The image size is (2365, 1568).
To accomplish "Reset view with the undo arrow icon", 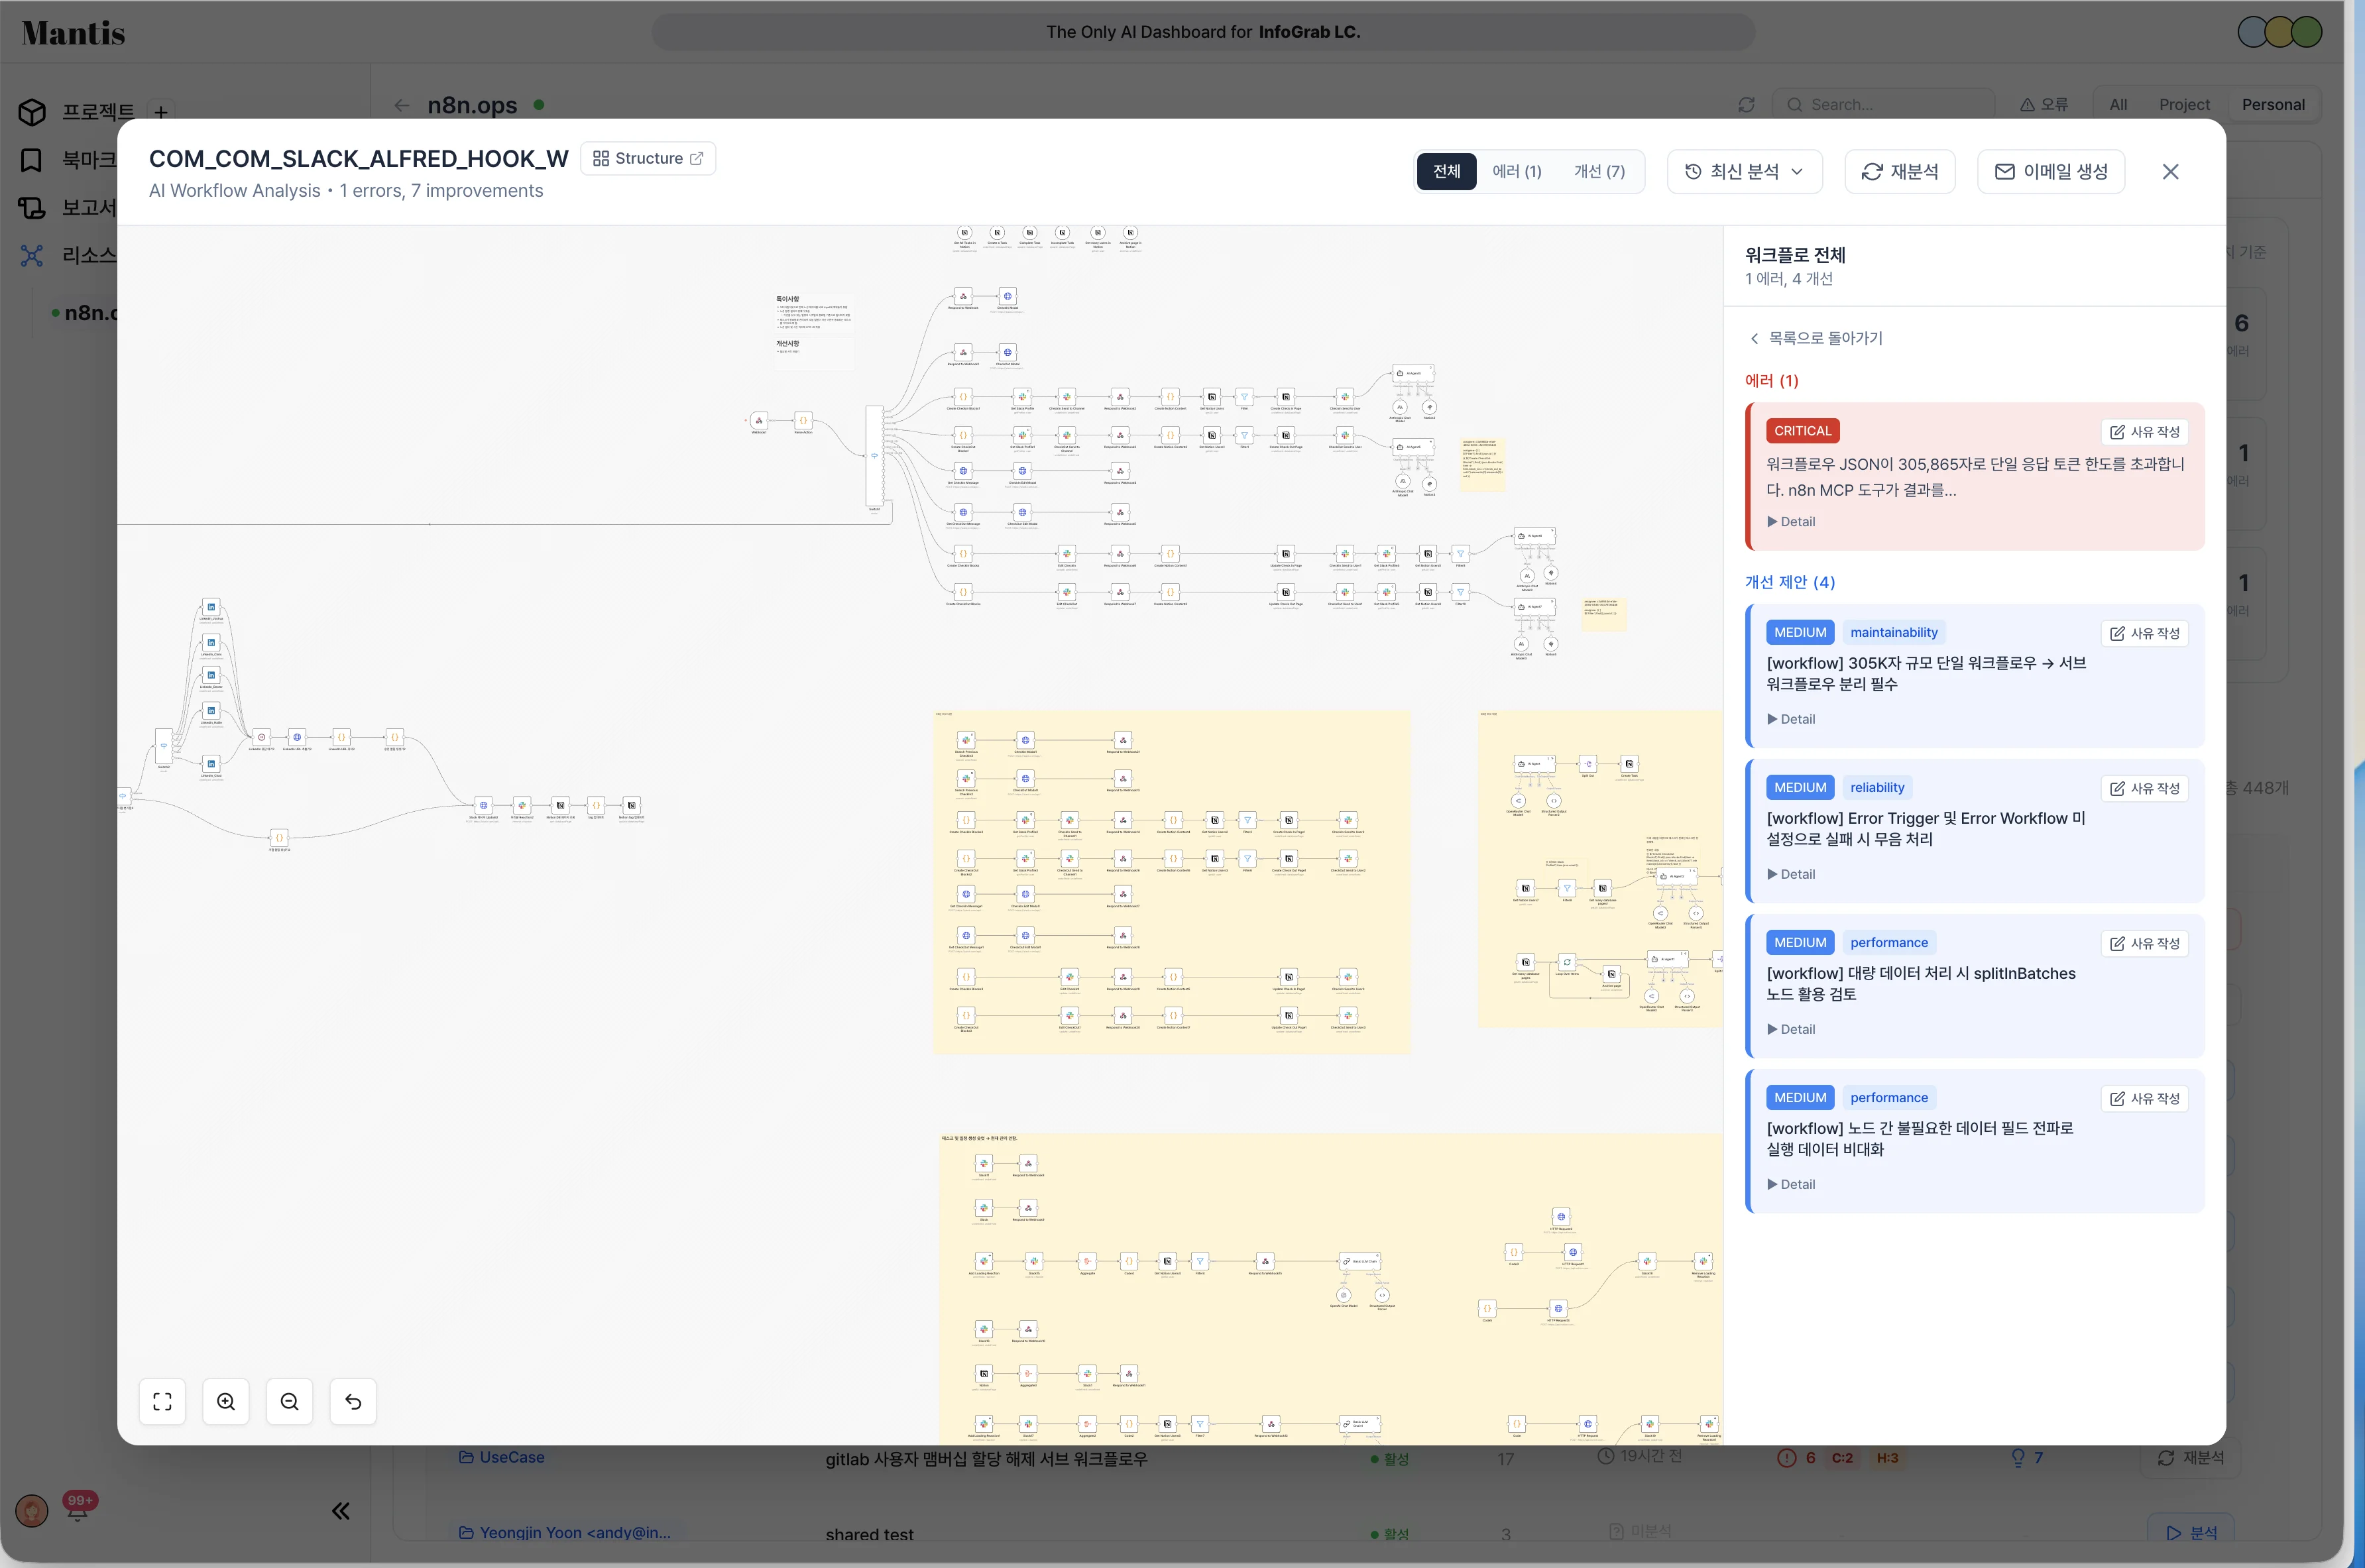I will (352, 1401).
